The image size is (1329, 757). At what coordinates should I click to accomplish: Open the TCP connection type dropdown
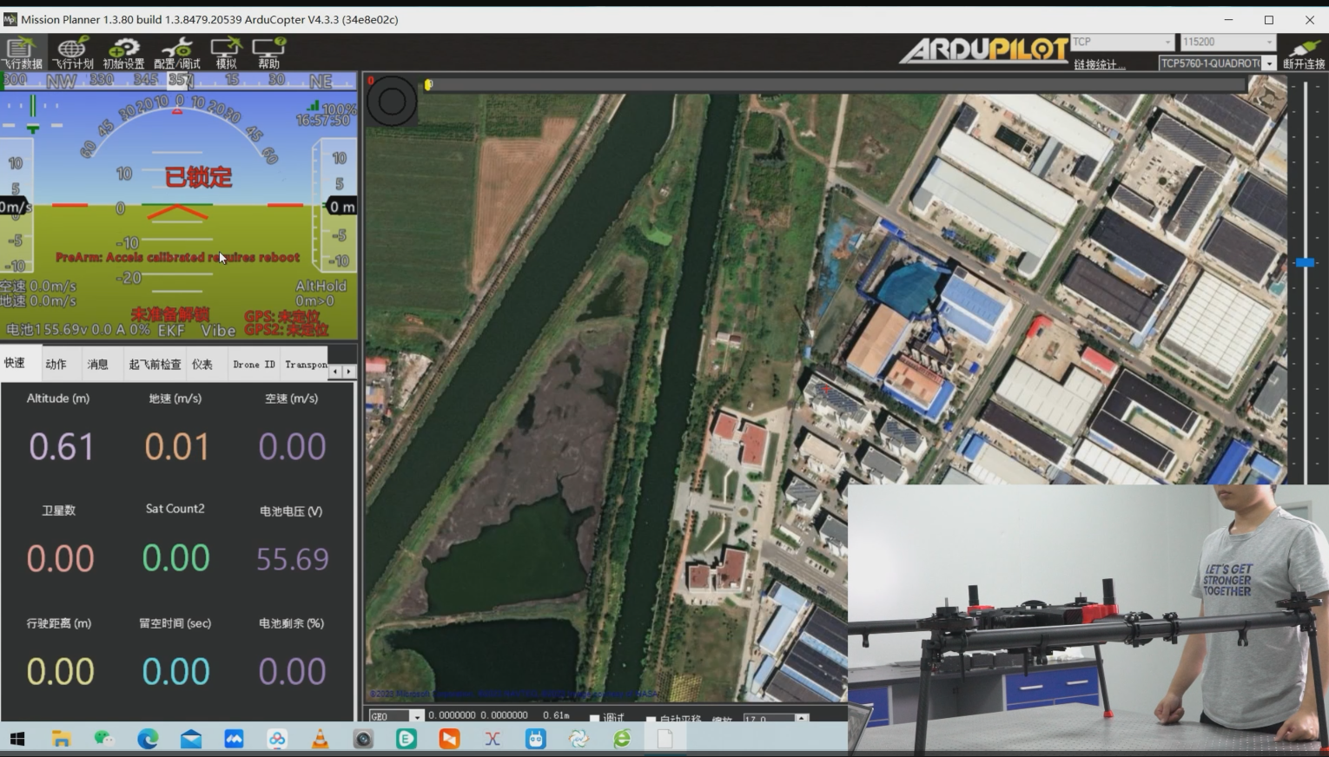(1121, 42)
